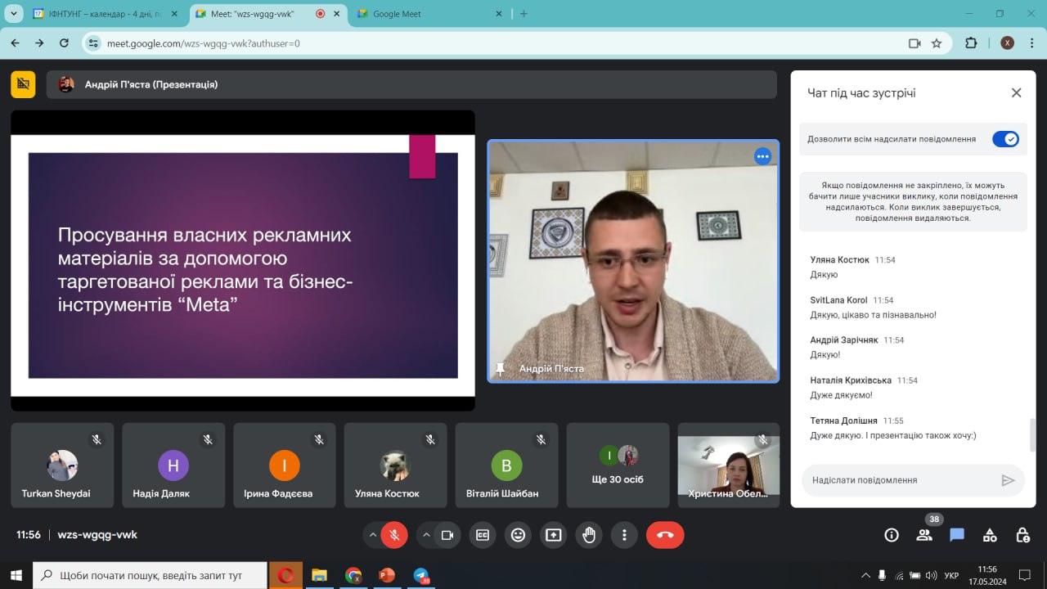Toggle allow everyone to send messages

point(1005,139)
